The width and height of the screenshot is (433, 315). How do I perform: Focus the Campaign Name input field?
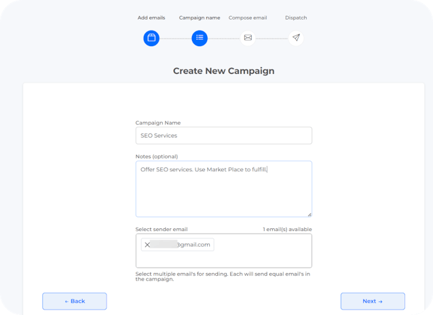coord(223,135)
